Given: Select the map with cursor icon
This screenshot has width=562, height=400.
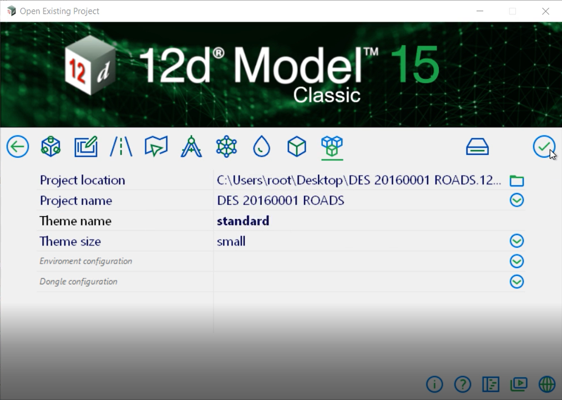Looking at the screenshot, I should 156,147.
